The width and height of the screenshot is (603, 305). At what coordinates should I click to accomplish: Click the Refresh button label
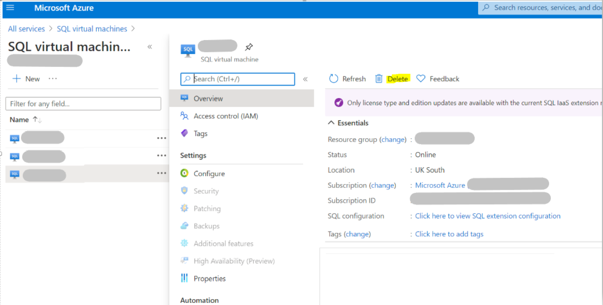354,79
